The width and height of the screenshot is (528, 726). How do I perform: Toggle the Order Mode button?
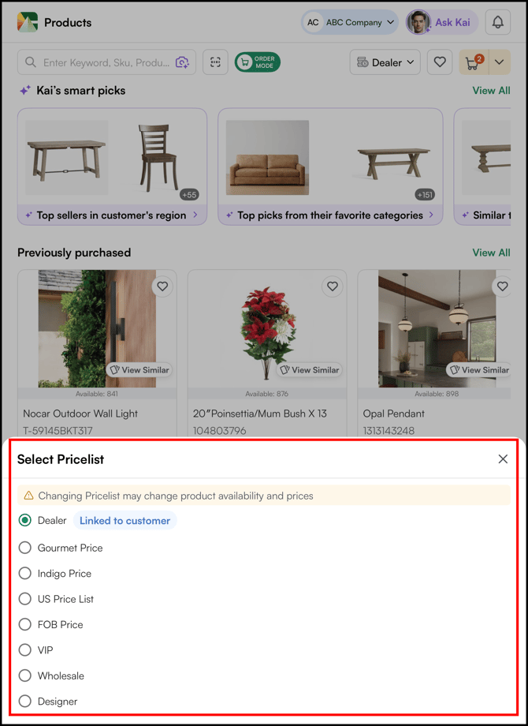pos(257,62)
